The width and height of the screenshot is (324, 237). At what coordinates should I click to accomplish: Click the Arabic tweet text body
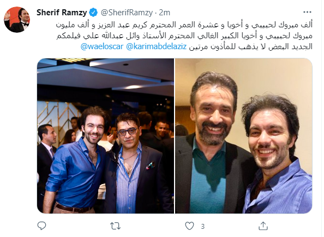(x=184, y=35)
